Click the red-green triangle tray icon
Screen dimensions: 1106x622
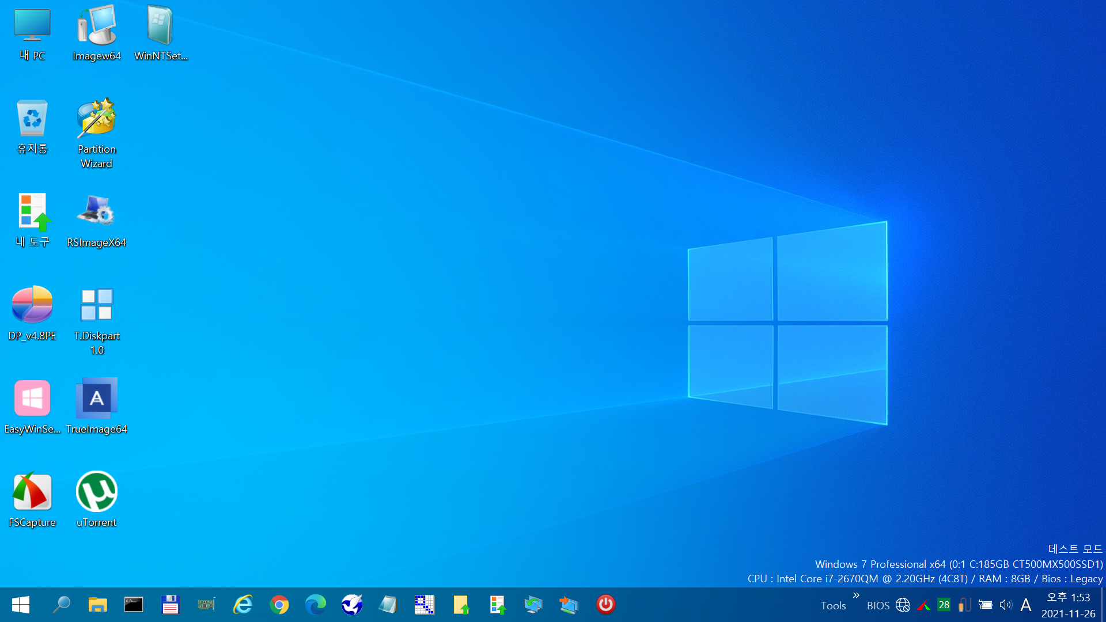pos(923,605)
